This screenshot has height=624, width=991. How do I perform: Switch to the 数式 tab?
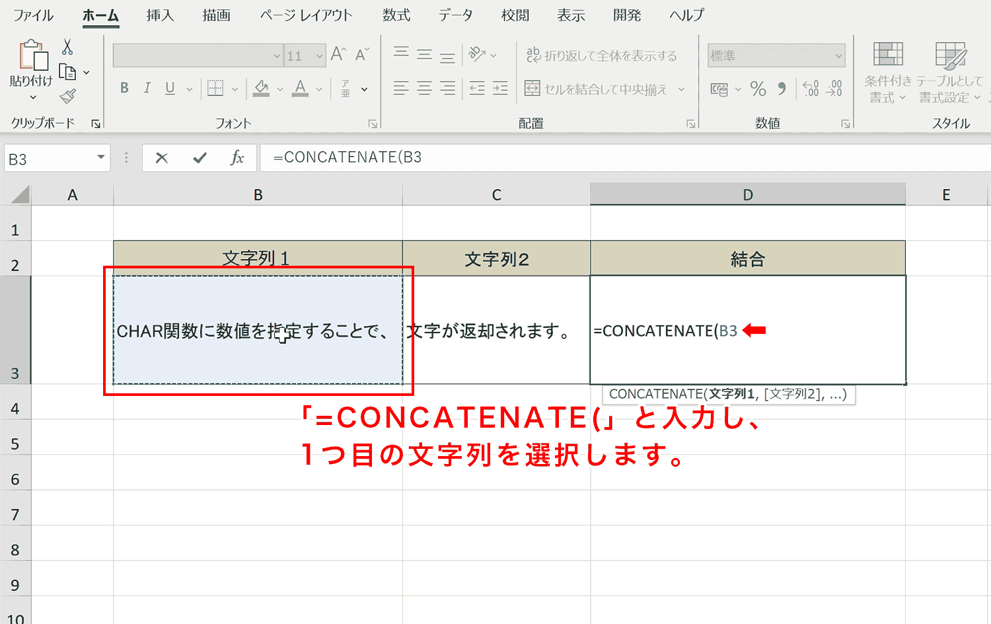click(396, 15)
